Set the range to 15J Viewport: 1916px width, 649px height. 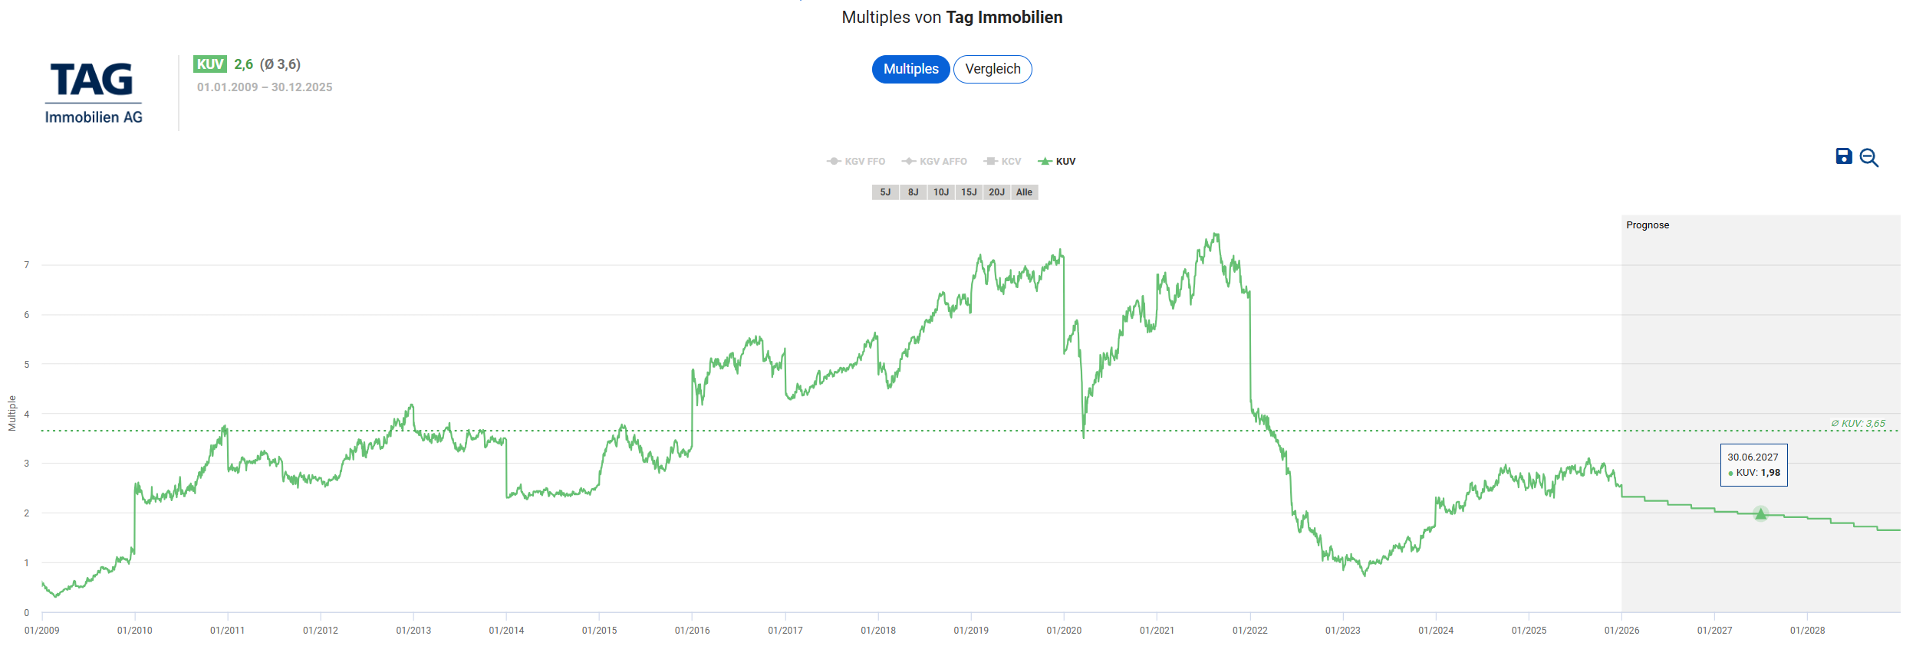click(x=969, y=192)
